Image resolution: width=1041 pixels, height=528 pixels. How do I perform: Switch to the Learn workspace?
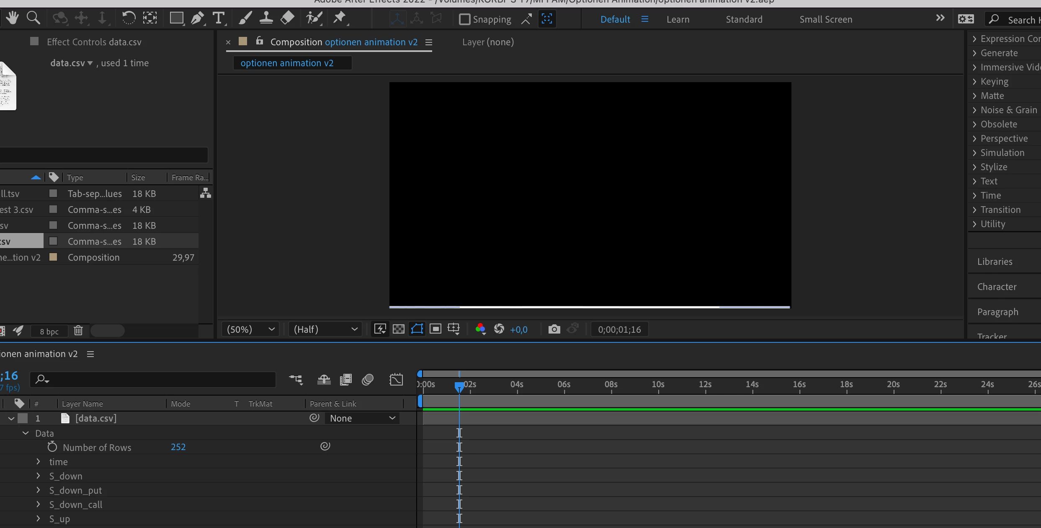[x=678, y=19]
